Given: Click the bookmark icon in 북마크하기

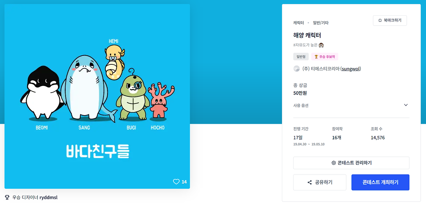Looking at the screenshot, I should click(380, 21).
